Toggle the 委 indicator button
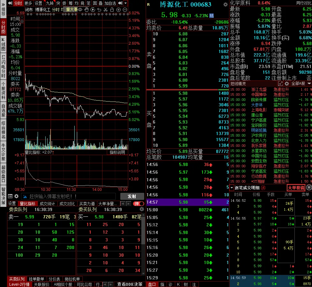Screen dimensions: 312x287 click(x=64, y=3)
